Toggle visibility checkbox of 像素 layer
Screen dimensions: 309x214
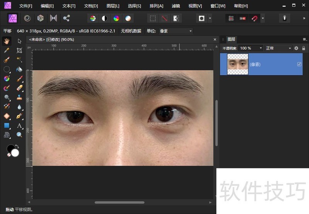pyautogui.click(x=299, y=64)
